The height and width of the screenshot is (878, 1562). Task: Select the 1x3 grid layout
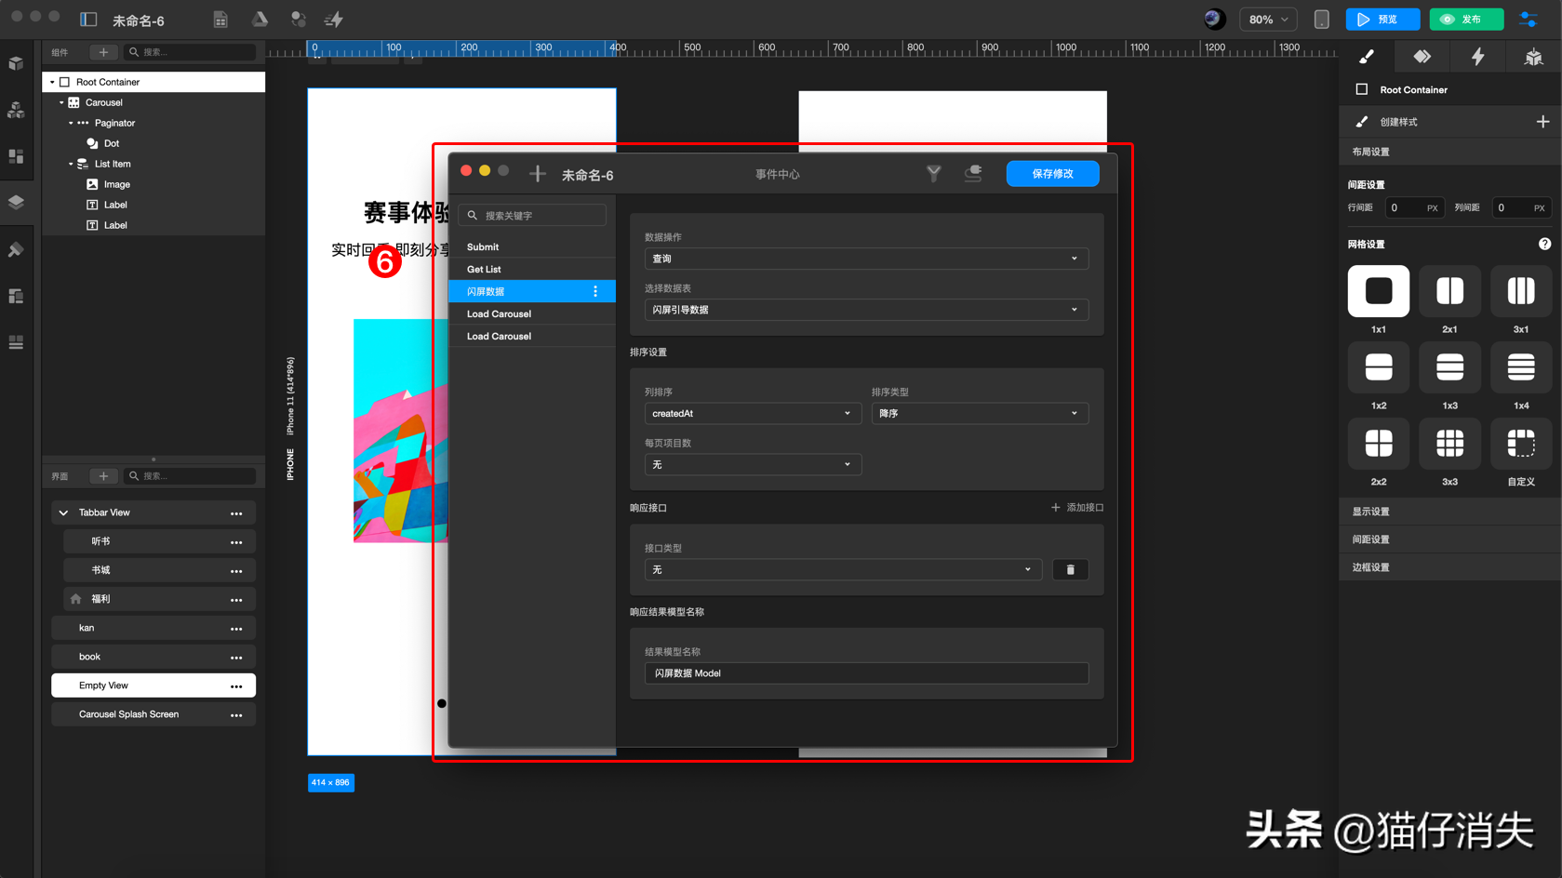[x=1449, y=367]
